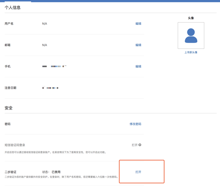Select the 个人信息 section heading

(13, 8)
